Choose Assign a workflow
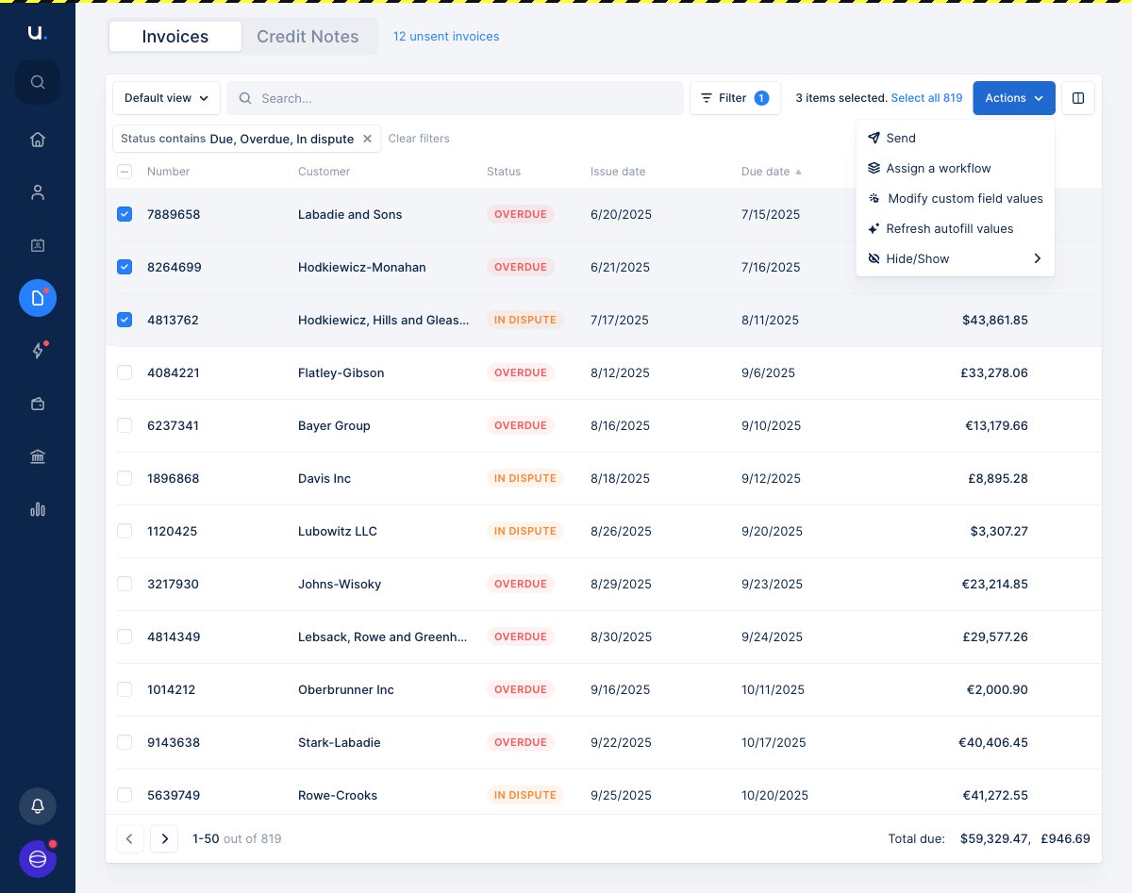The height and width of the screenshot is (893, 1132). click(x=955, y=168)
